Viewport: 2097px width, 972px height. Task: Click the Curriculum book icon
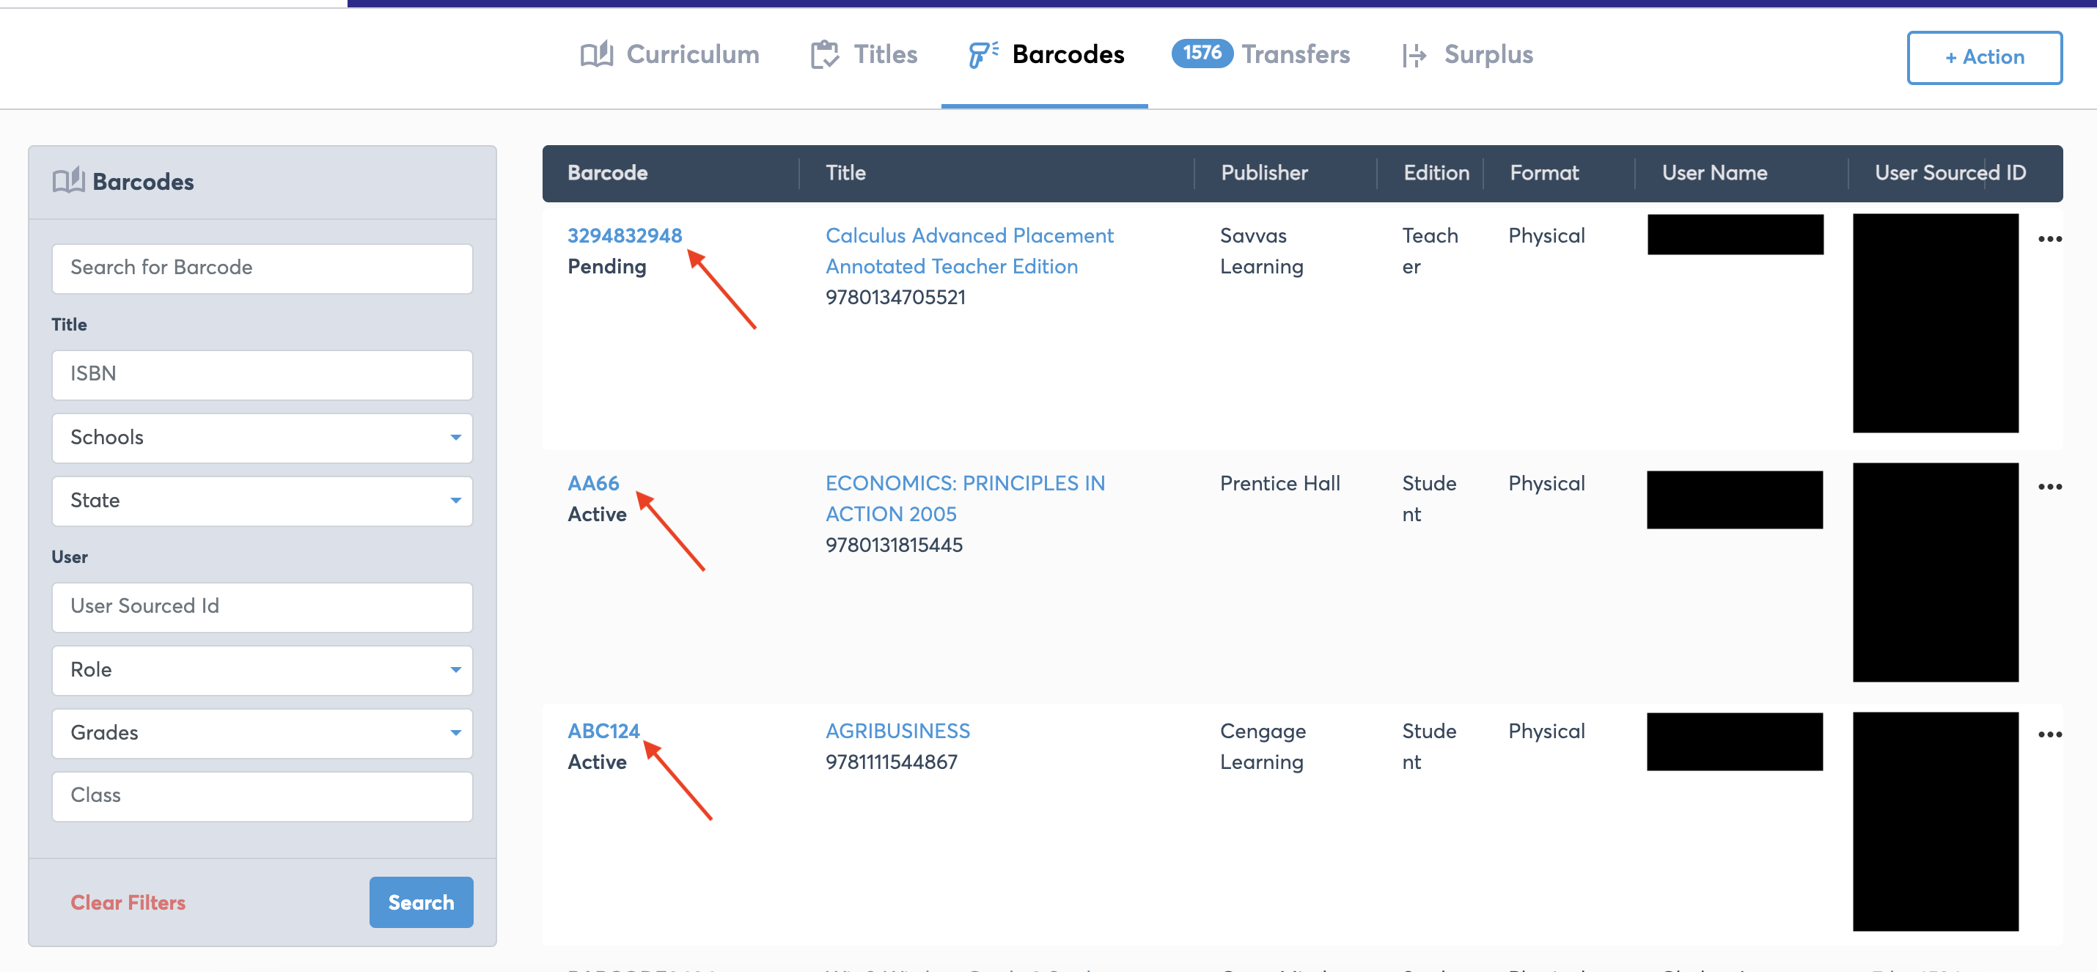(596, 54)
